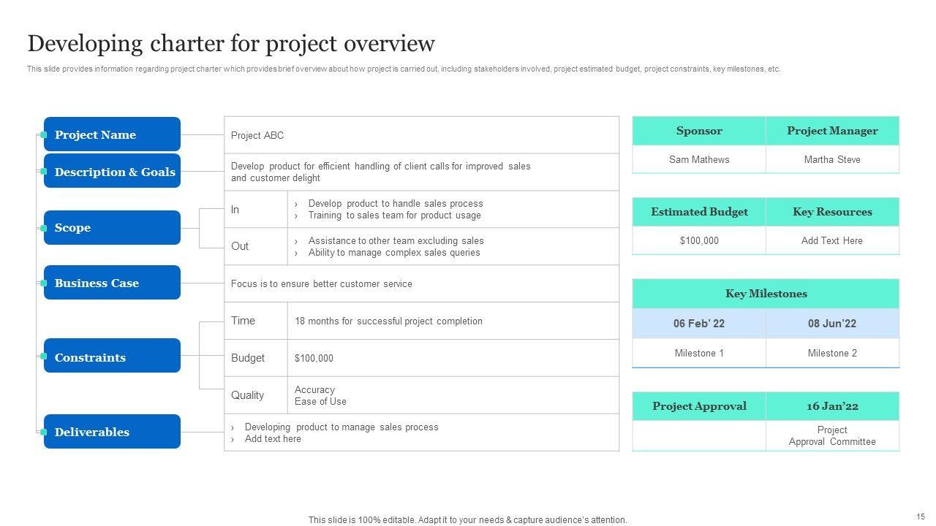Click the Project Manager header cell

pyautogui.click(x=832, y=131)
